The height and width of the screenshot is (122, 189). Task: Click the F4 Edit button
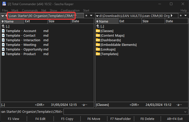[40, 119]
